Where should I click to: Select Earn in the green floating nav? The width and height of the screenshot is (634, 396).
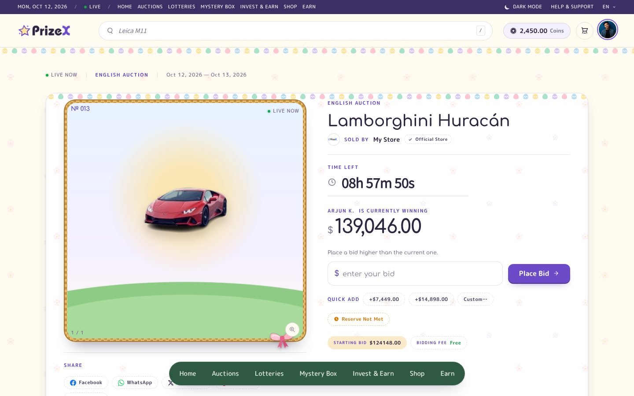pos(447,374)
